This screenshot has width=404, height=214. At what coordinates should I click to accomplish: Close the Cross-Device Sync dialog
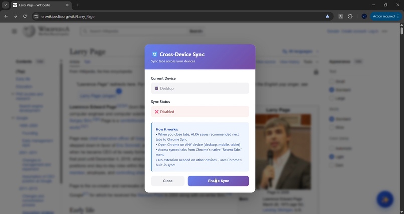click(168, 181)
